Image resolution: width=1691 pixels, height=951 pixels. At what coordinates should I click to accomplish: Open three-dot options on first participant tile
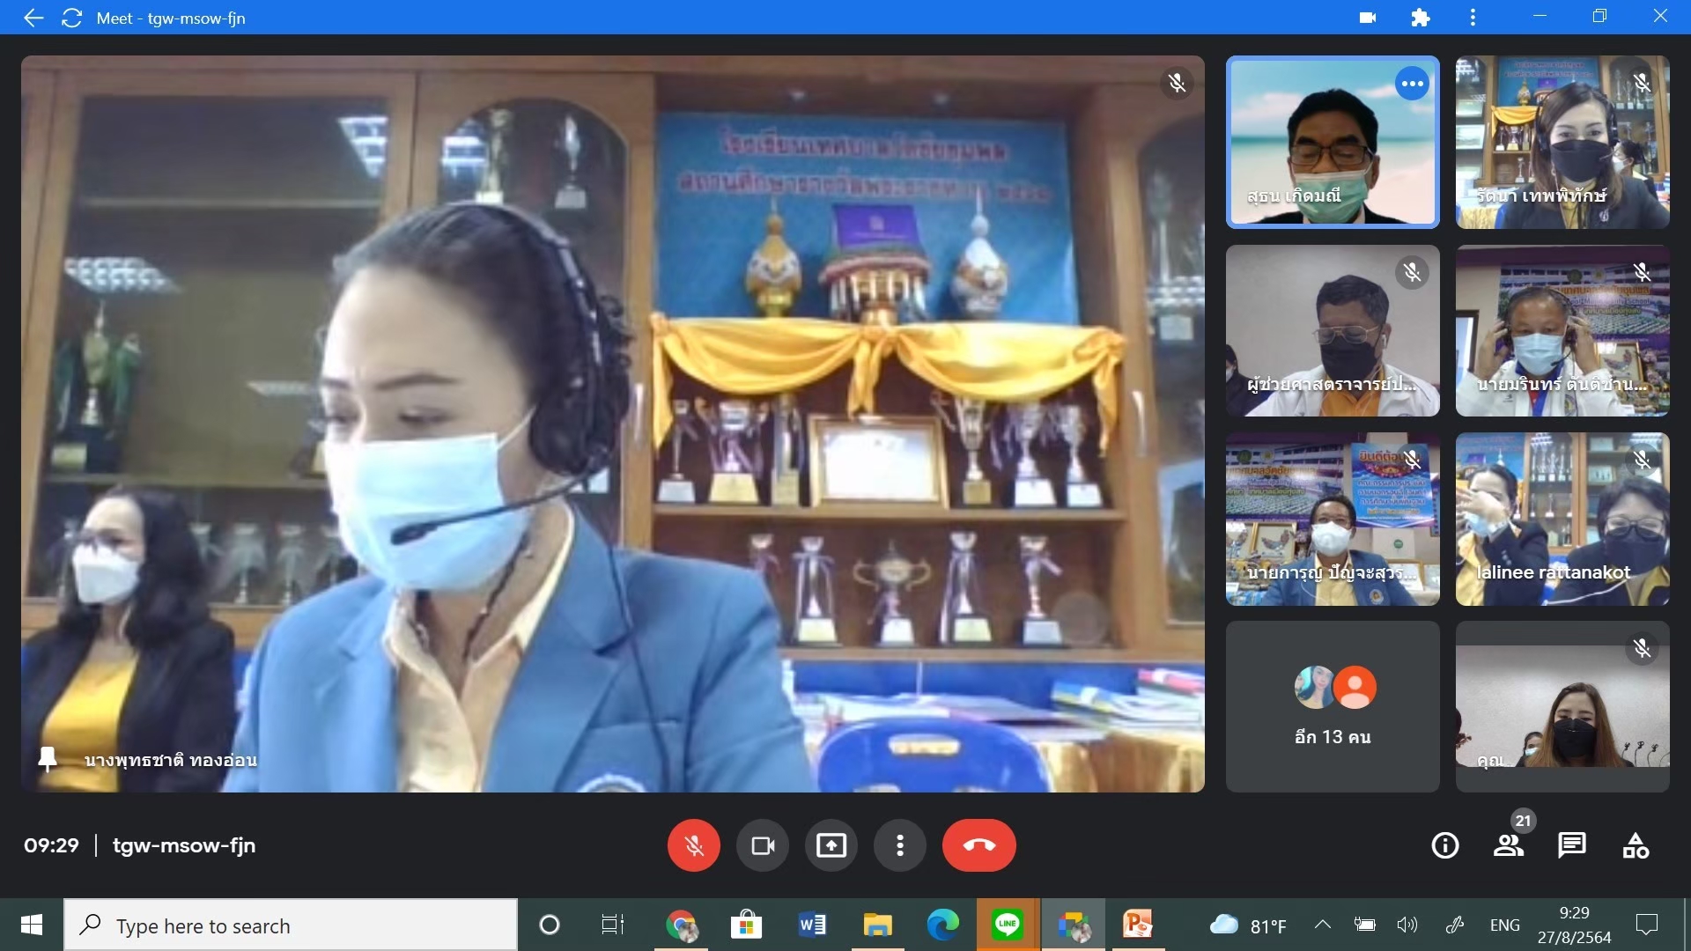pos(1412,84)
